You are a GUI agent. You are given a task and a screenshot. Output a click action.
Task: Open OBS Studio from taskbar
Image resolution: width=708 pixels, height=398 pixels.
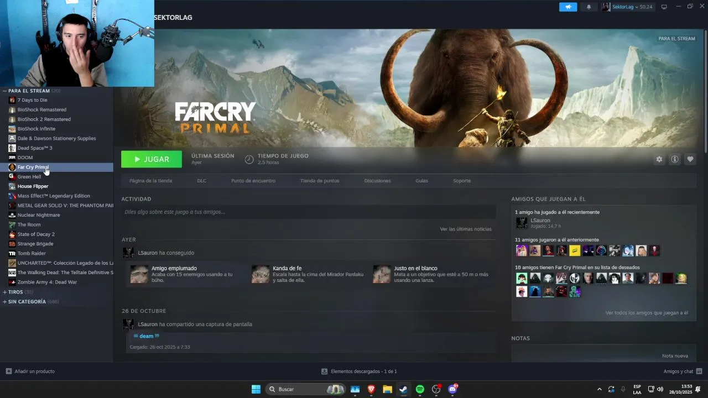click(x=436, y=389)
